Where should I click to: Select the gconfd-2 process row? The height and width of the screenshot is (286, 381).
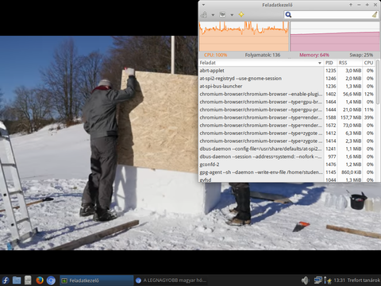[287, 164]
